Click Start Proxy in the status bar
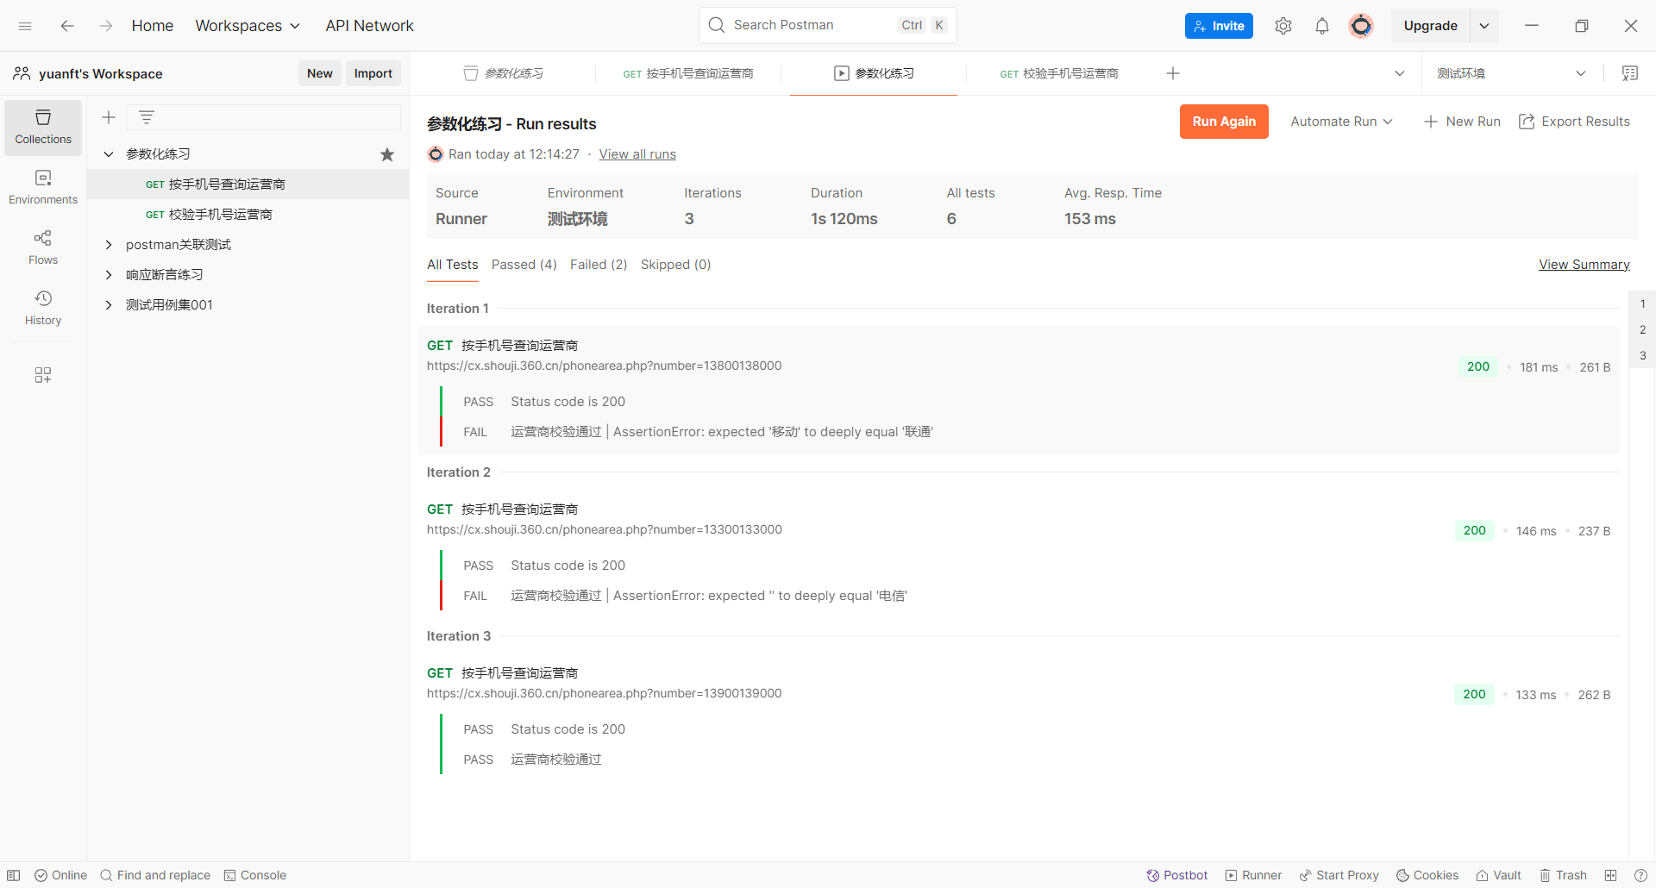The image size is (1656, 888). click(1339, 875)
